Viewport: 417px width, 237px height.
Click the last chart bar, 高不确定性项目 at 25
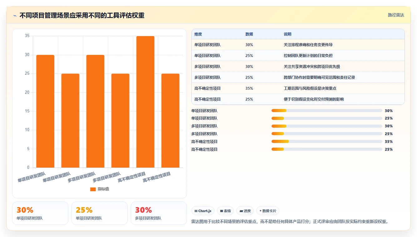click(170, 121)
